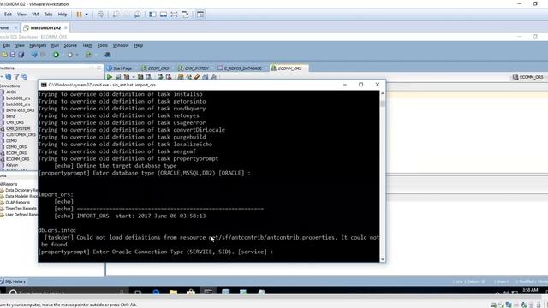Image resolution: width=548 pixels, height=308 pixels.
Task: Switch to the ECOM_ORS worksheet tab
Action: tap(155, 68)
